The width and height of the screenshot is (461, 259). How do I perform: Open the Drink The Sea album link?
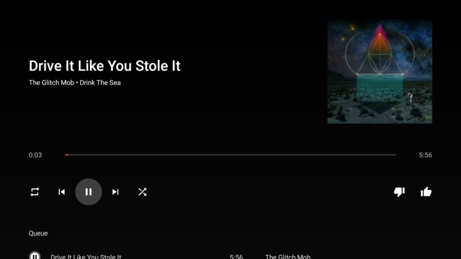click(x=100, y=83)
